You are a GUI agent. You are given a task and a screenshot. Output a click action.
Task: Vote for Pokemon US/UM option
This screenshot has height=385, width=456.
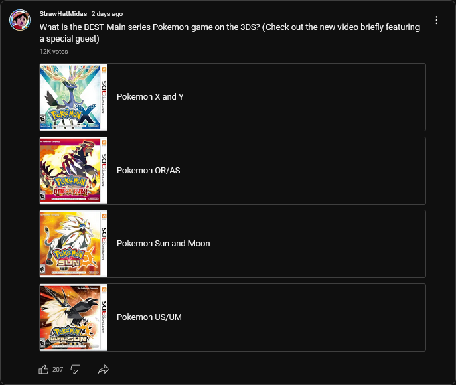pos(232,317)
